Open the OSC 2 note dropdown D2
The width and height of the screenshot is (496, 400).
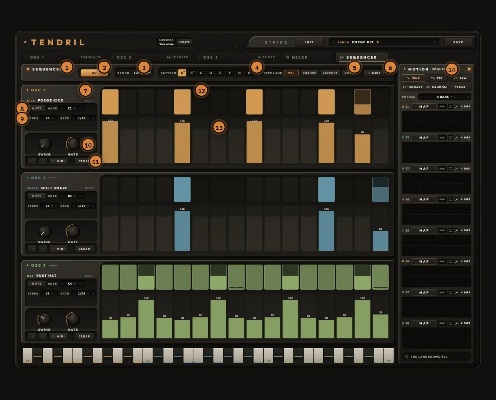coord(72,196)
